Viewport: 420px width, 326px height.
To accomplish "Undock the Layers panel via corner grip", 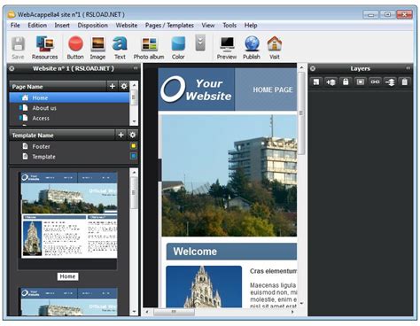I will [408, 68].
